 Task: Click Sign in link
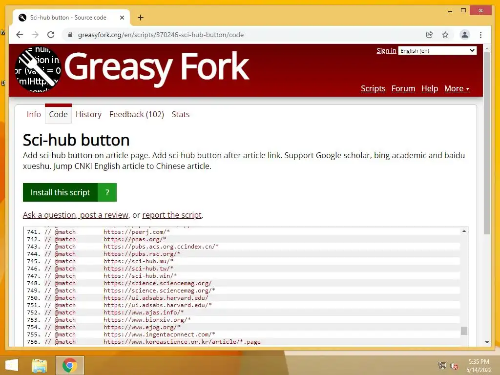[386, 50]
